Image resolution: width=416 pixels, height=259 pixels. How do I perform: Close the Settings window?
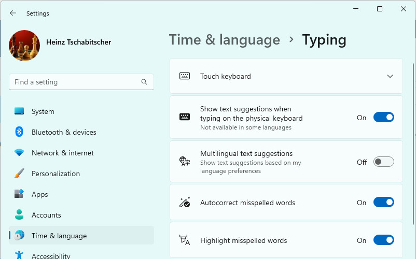click(403, 9)
